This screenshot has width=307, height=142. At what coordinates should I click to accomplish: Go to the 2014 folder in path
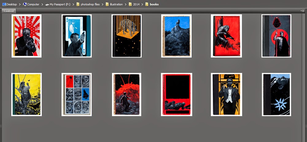[x=134, y=4]
